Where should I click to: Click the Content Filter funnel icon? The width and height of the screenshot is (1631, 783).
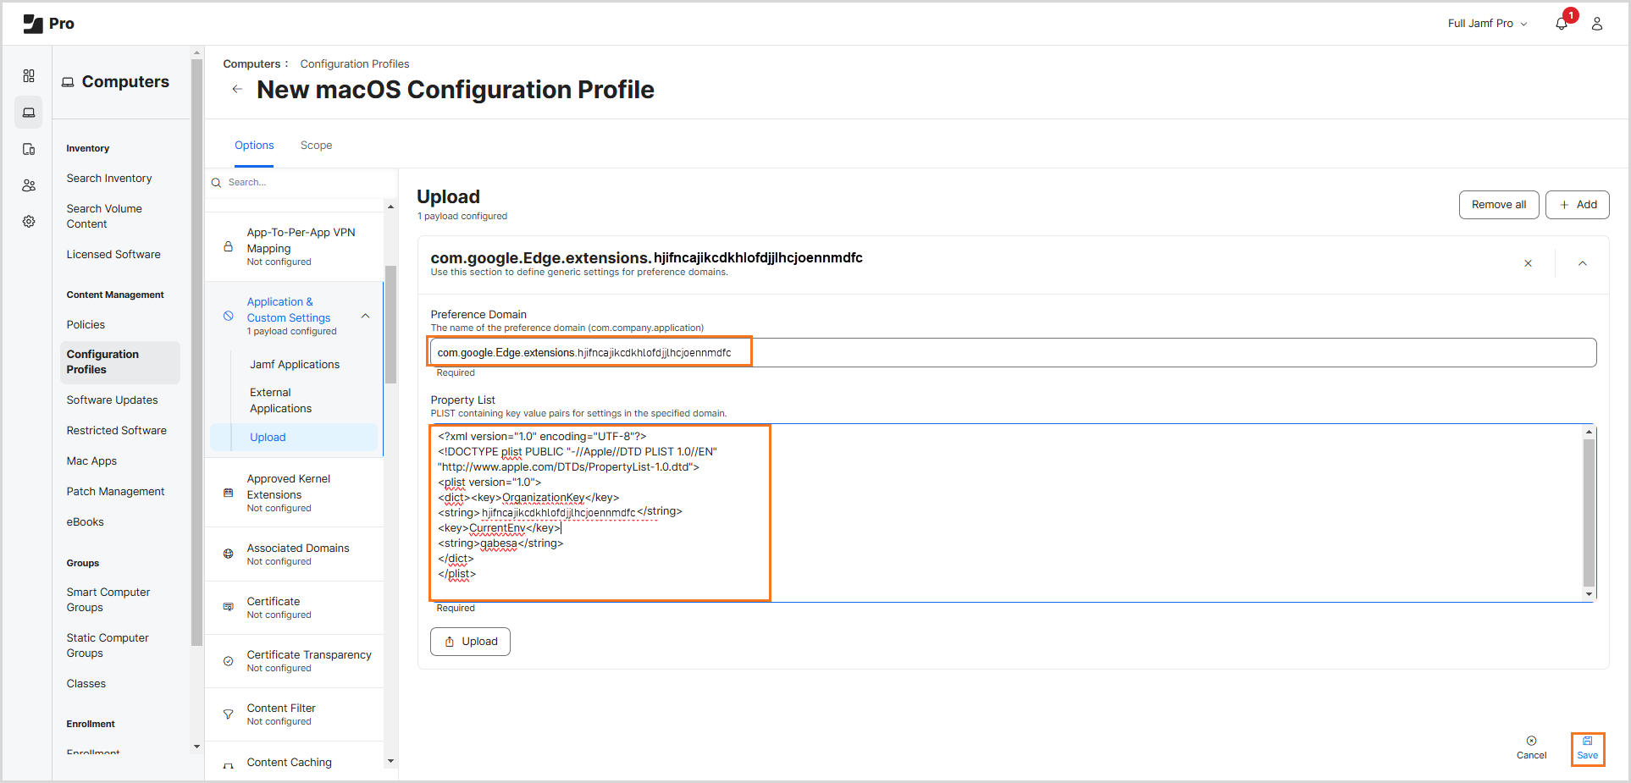pyautogui.click(x=228, y=714)
